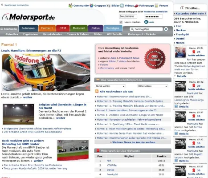This screenshot has width=208, height=178.
Task: Click the password input field
Action: click(154, 16)
